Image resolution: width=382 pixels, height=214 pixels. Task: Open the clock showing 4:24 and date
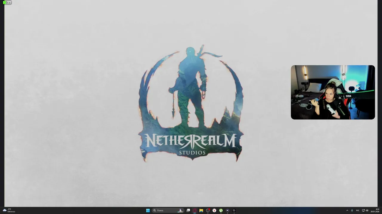click(x=375, y=210)
